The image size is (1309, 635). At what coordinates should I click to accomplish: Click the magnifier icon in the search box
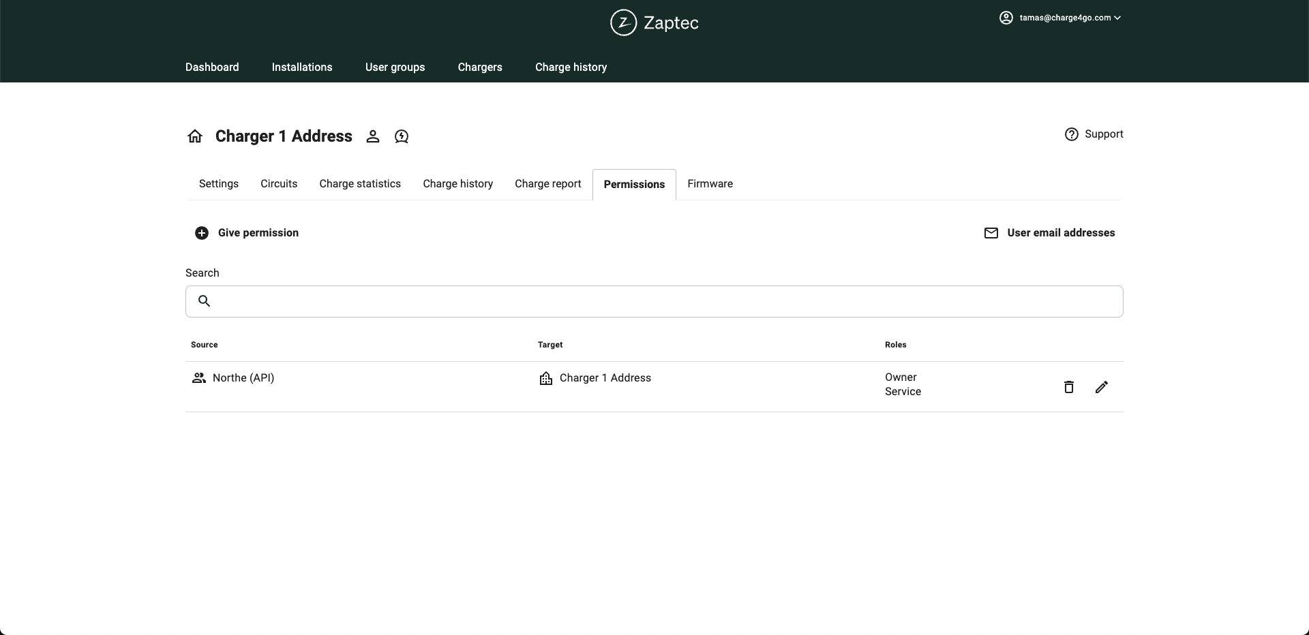click(204, 300)
